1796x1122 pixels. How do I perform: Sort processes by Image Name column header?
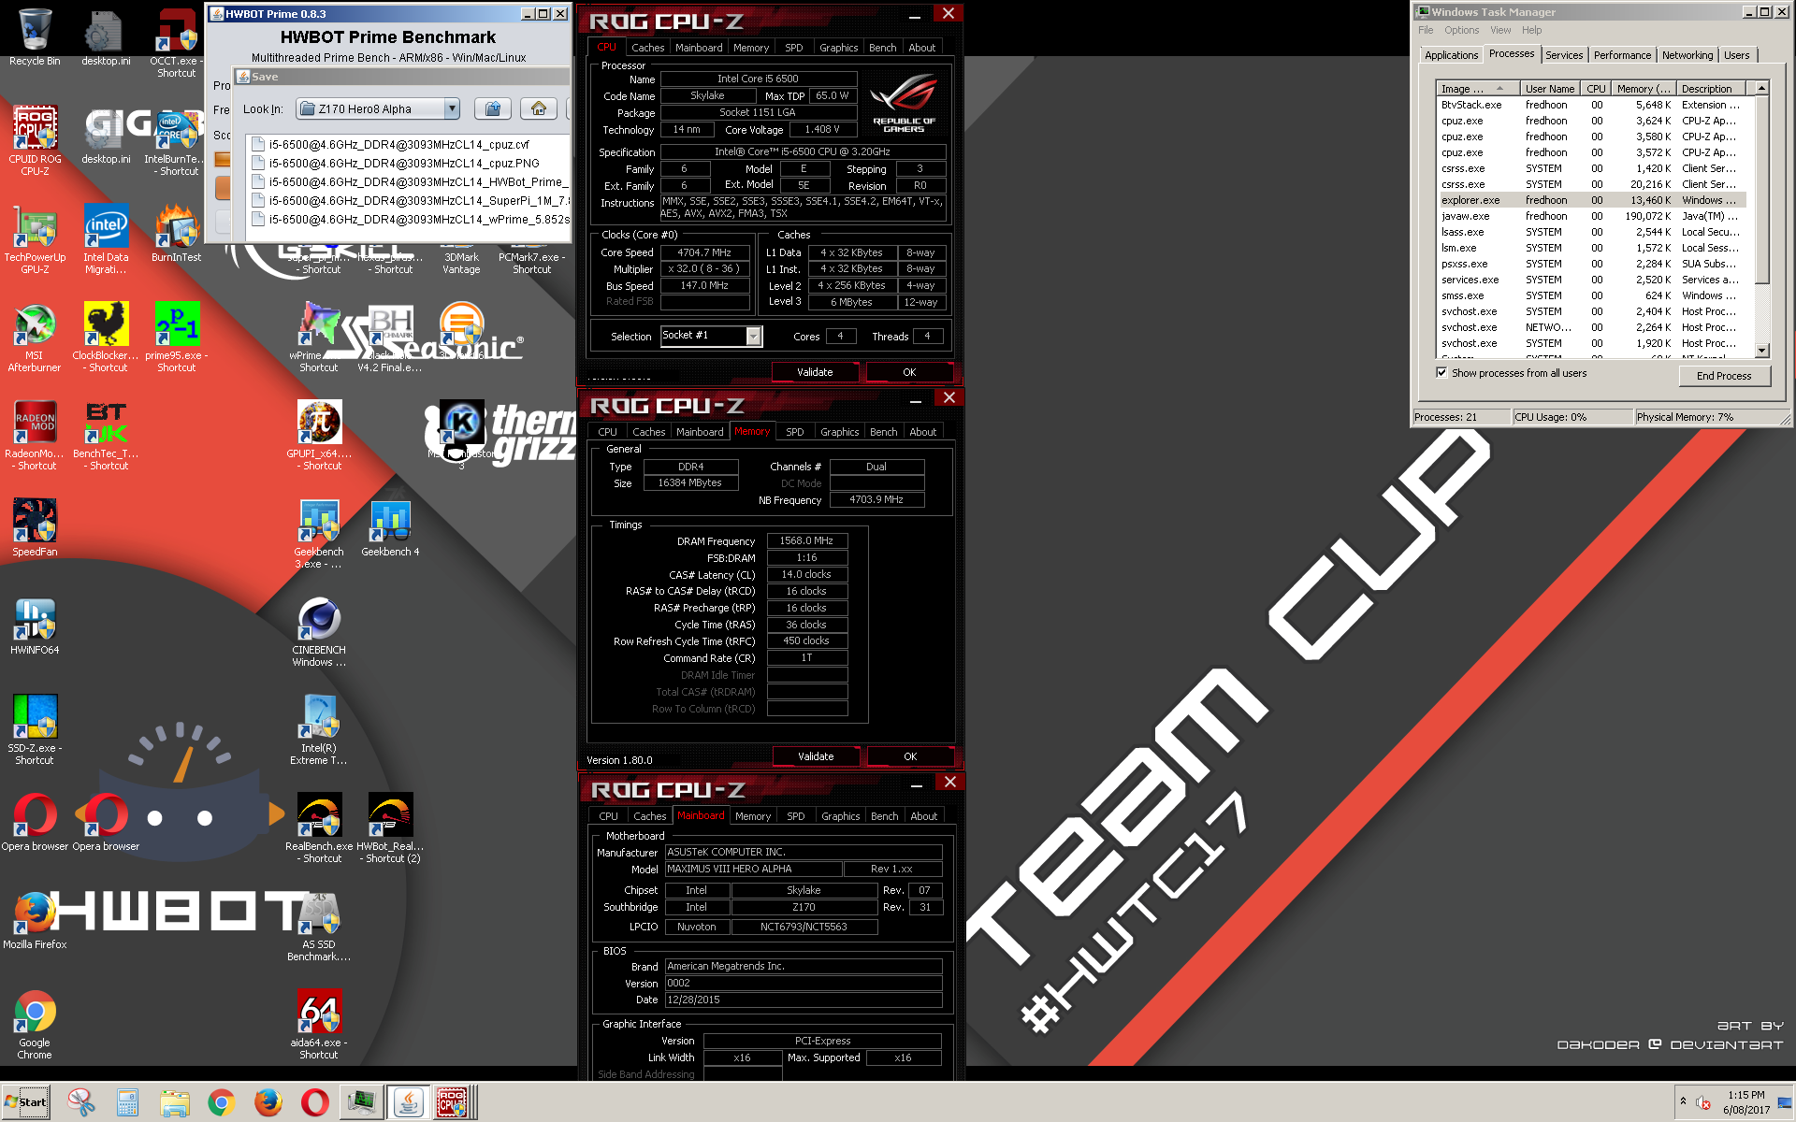1477,89
